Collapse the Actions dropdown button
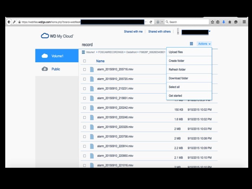 point(204,44)
